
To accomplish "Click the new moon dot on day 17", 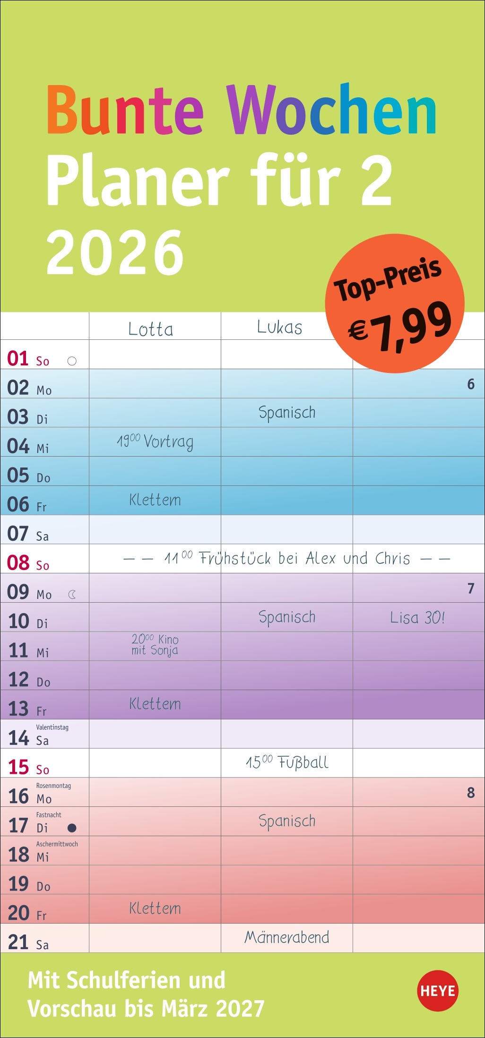I will click(x=72, y=828).
